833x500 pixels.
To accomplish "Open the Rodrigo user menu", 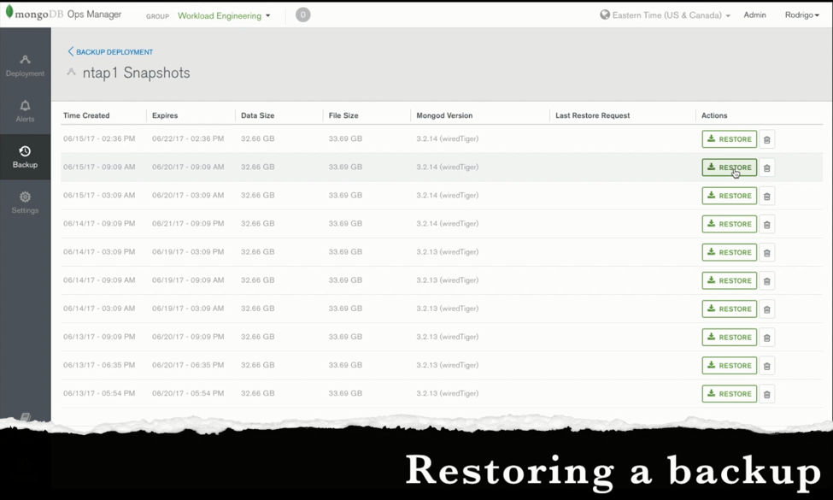I will click(801, 15).
